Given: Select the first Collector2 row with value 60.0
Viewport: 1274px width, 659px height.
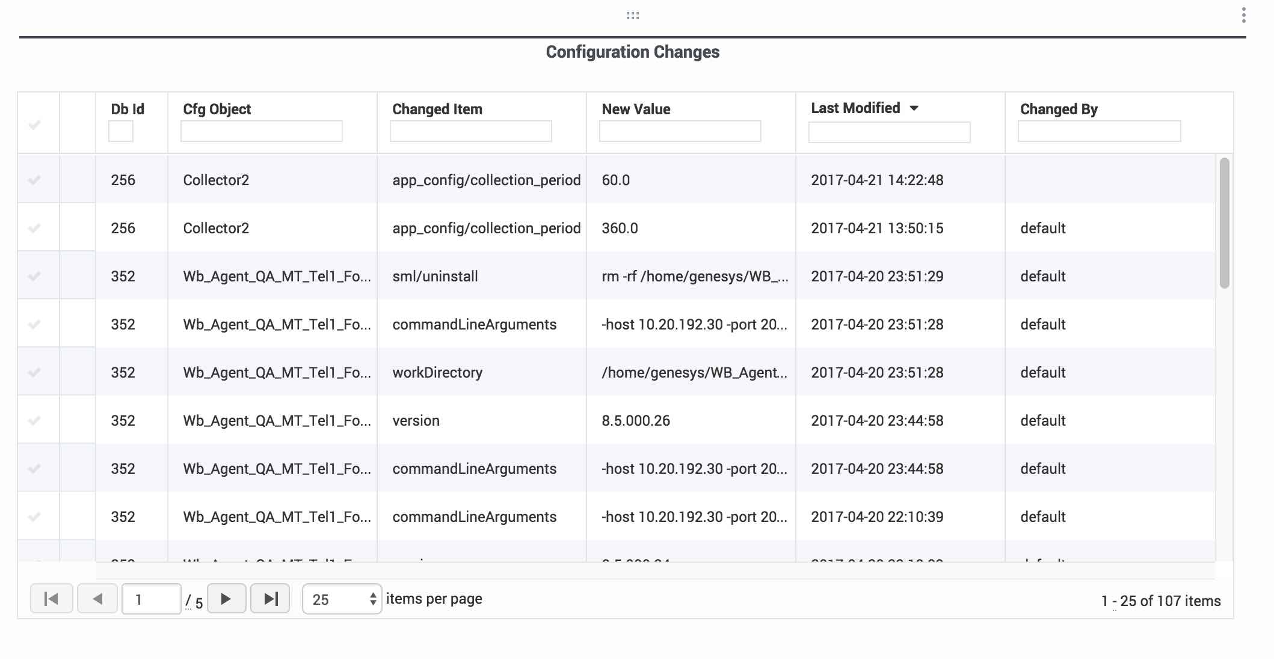Looking at the screenshot, I should tap(35, 180).
